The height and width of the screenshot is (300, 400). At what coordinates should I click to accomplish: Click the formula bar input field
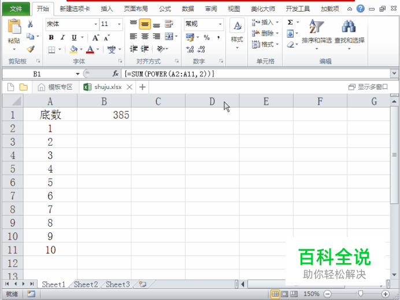pyautogui.click(x=255, y=74)
